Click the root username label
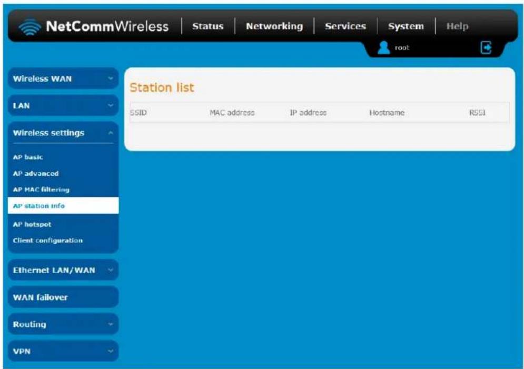524x369 pixels. pyautogui.click(x=402, y=48)
